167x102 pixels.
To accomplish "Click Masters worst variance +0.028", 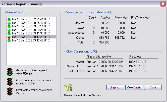I will [x=121, y=23].
